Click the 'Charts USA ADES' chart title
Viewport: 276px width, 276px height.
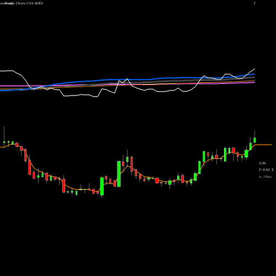point(29,3)
